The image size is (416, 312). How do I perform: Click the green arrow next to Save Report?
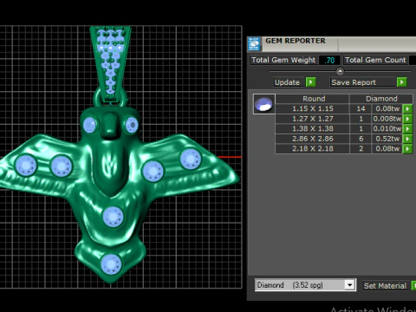[x=402, y=82]
